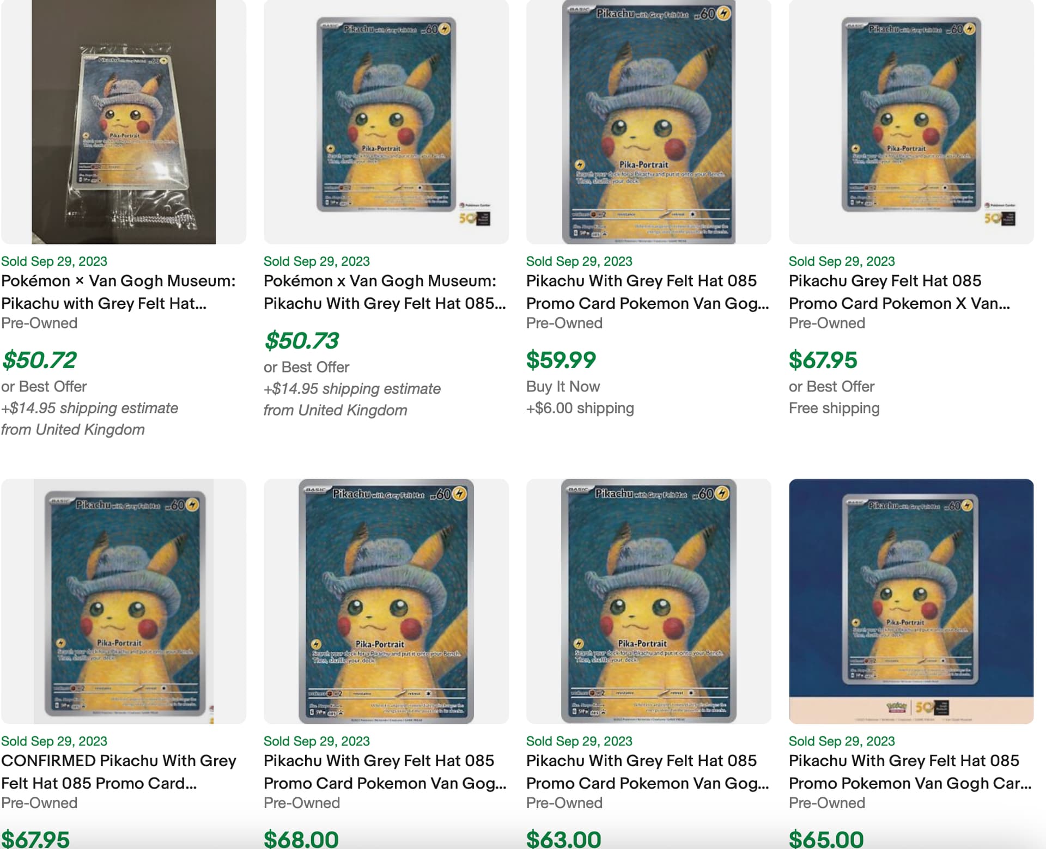Click the $65.00 sold price

(x=826, y=839)
